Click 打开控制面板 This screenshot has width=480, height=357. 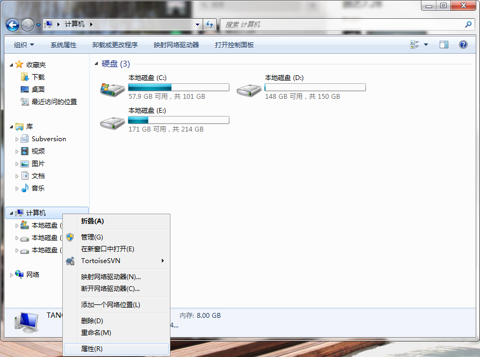pyautogui.click(x=234, y=45)
